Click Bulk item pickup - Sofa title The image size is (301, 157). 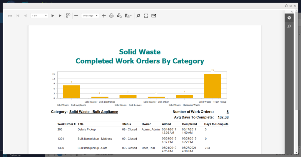pyautogui.click(x=93, y=148)
